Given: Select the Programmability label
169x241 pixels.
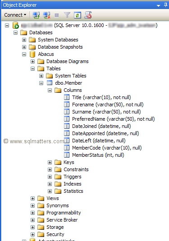Looking at the screenshot, I should click(x=64, y=213).
